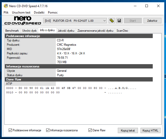The width and height of the screenshot is (166, 139).
Task: Click the 703 MB capacity value
Action: pos(62,62)
